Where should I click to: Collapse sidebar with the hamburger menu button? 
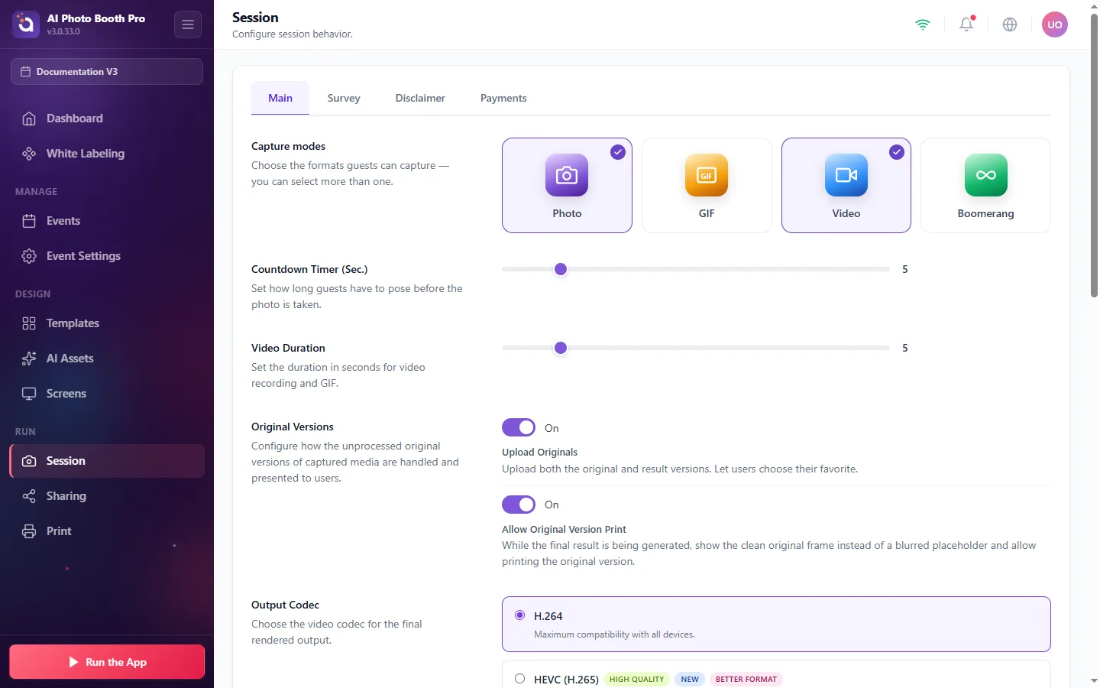[188, 24]
